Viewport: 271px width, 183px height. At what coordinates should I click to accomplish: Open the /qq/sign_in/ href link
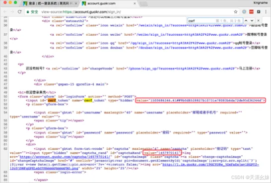pos(181,43)
